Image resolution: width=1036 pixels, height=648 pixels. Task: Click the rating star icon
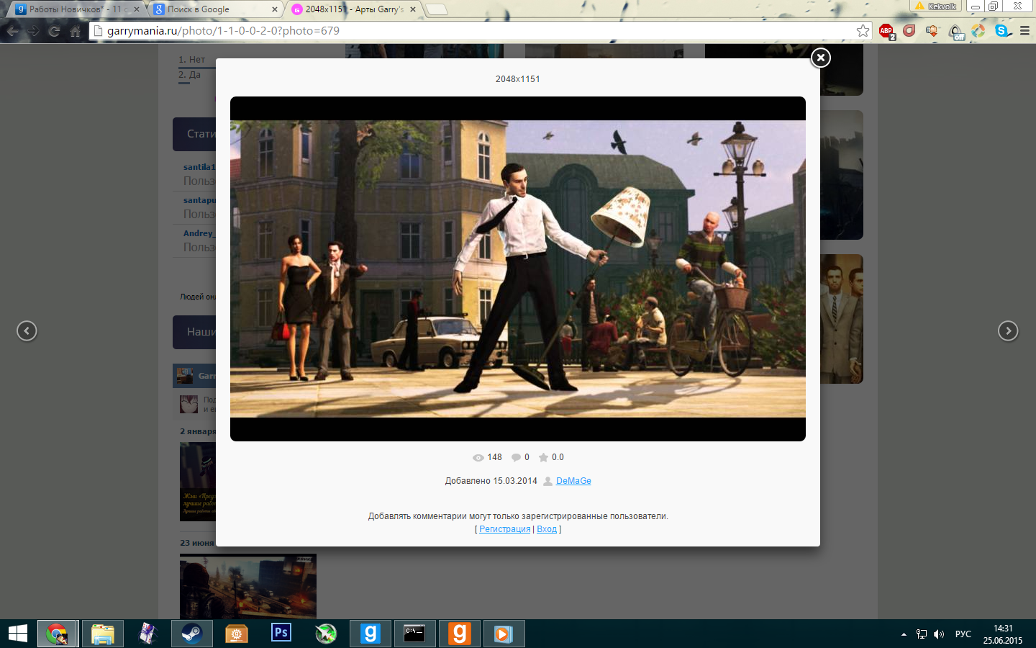click(543, 457)
